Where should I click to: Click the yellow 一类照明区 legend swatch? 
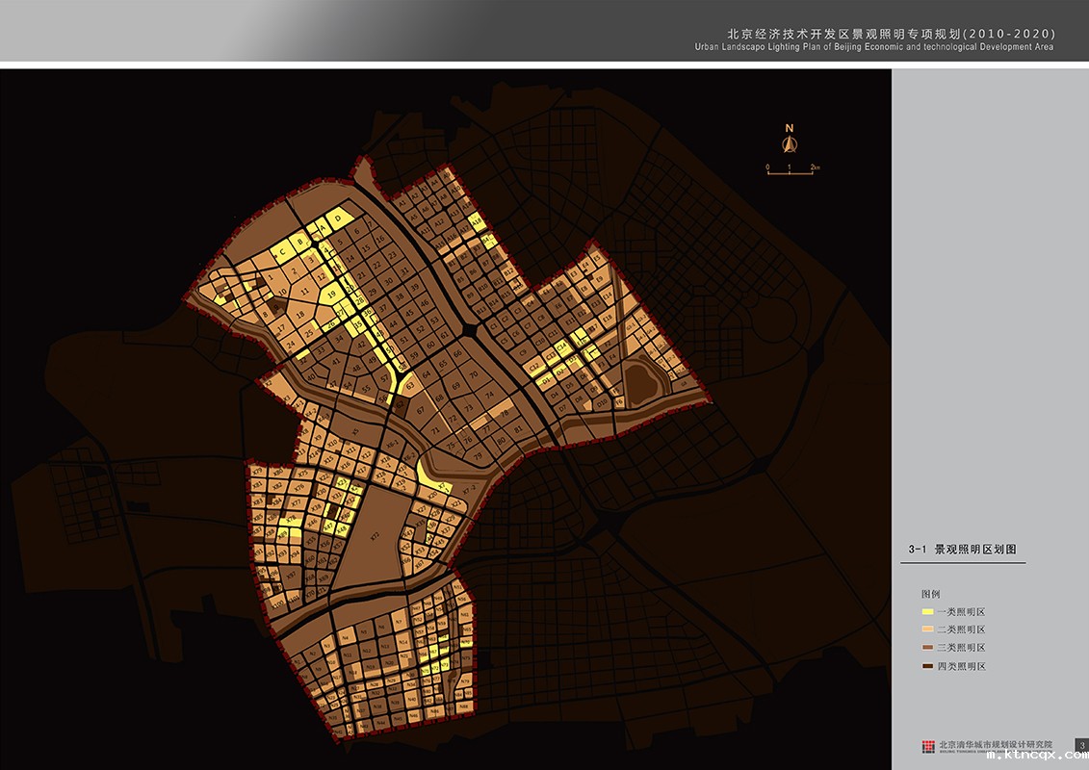tap(927, 612)
